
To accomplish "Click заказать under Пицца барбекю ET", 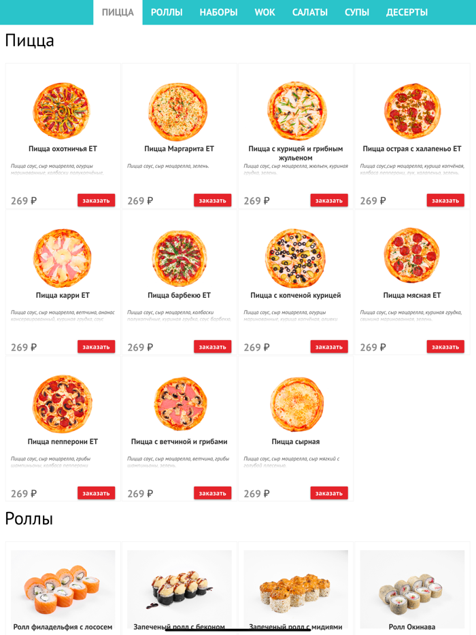I will coord(212,347).
